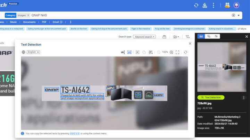Close the Text Detection dialog
The height and width of the screenshot is (140, 250).
(190, 44)
